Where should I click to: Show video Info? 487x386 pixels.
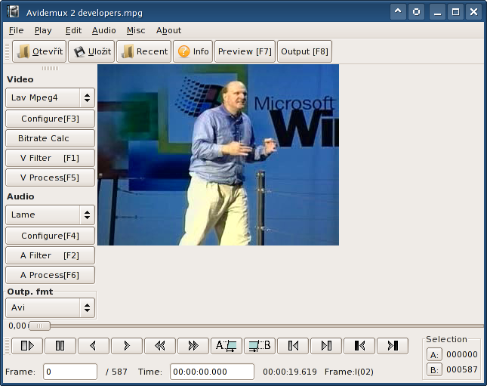pyautogui.click(x=193, y=51)
